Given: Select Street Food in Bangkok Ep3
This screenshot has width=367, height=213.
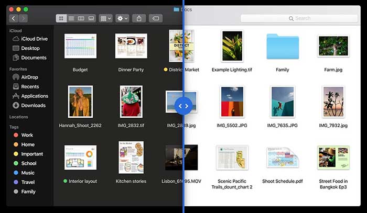Looking at the screenshot, I should click(333, 157).
